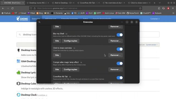Click the Firefox address bar
176x99 pixels.
pyautogui.click(x=86, y=8)
